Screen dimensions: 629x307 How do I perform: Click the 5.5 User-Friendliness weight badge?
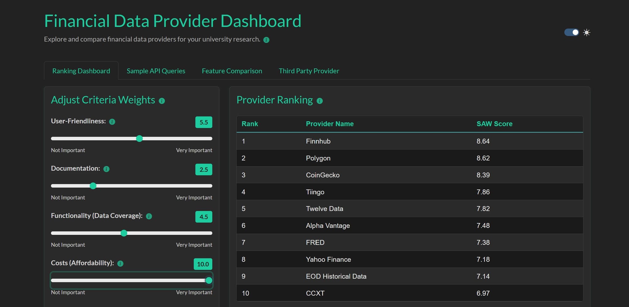pyautogui.click(x=203, y=122)
